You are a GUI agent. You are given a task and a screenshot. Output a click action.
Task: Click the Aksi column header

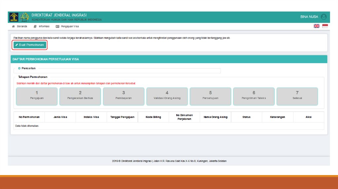point(309,117)
